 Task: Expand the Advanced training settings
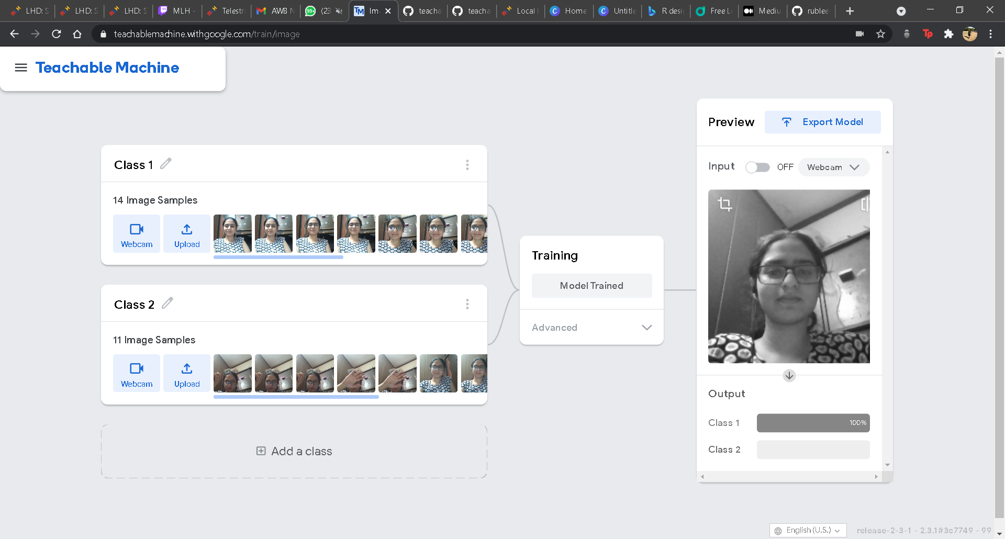coord(591,328)
